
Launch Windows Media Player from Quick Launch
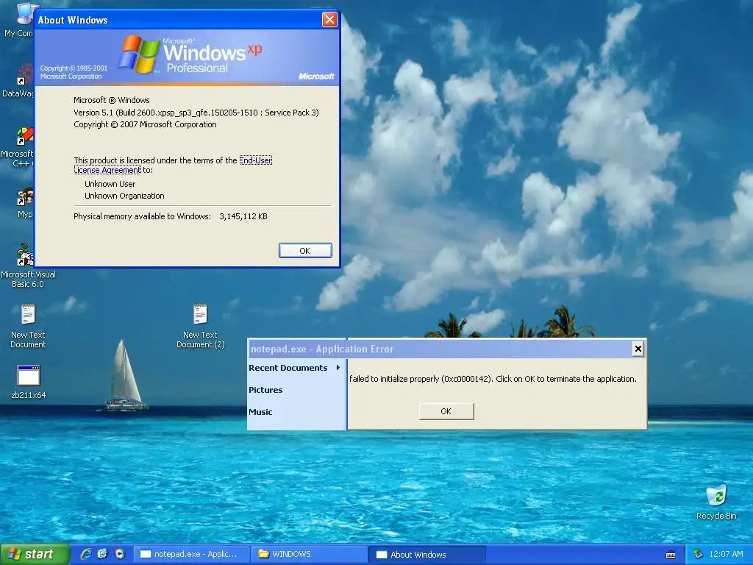120,554
